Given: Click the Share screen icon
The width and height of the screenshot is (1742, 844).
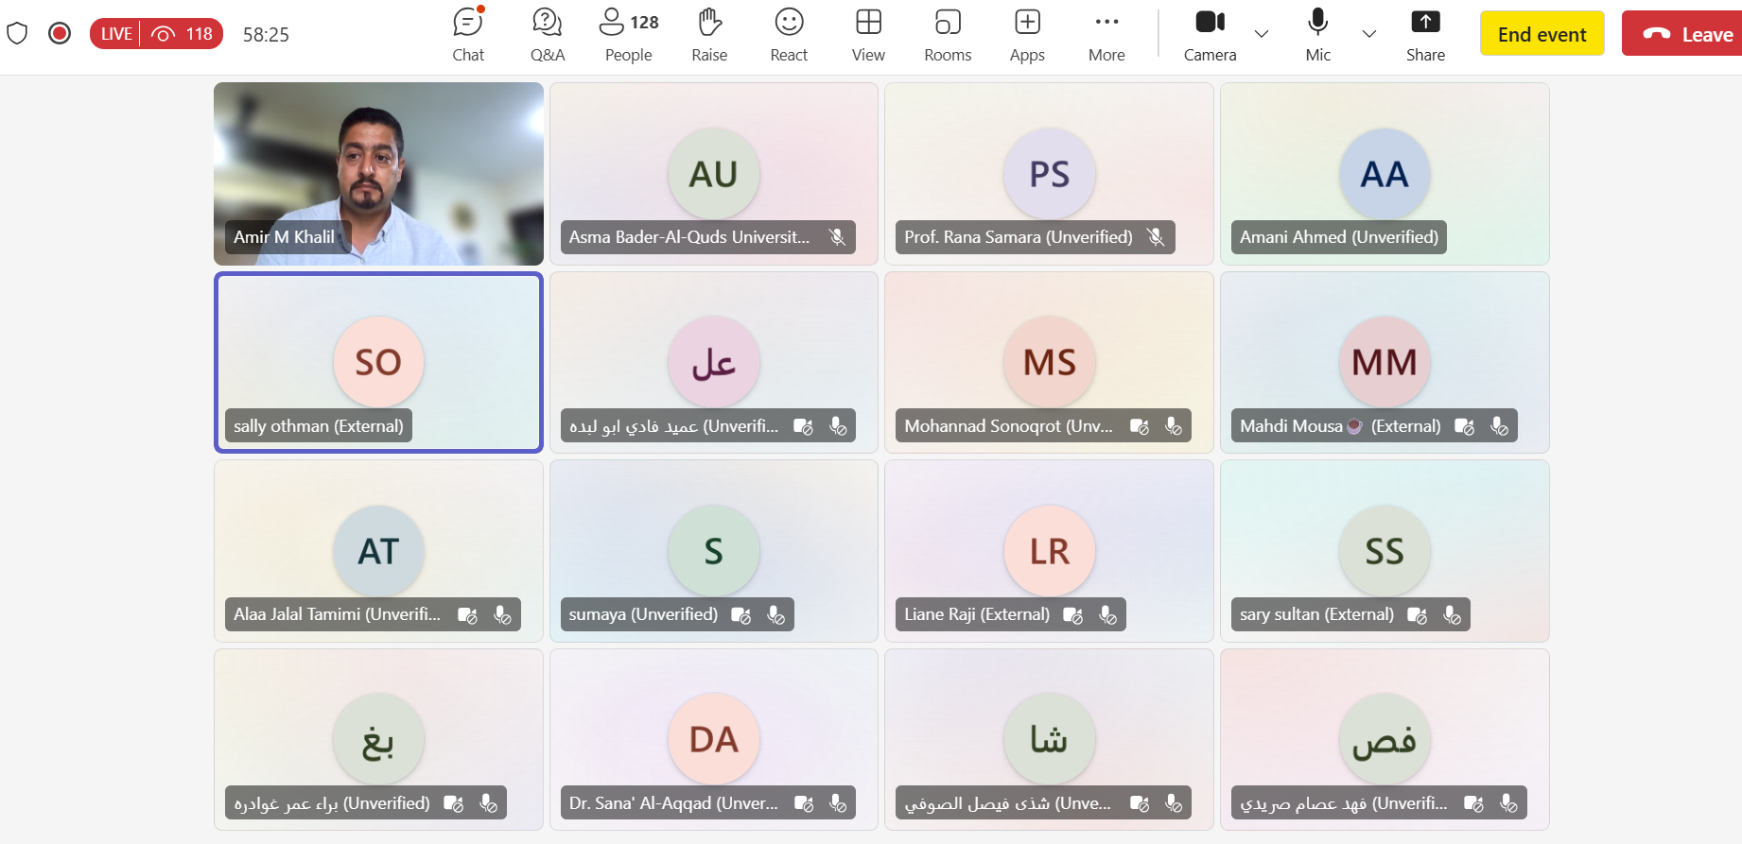Looking at the screenshot, I should (1425, 35).
